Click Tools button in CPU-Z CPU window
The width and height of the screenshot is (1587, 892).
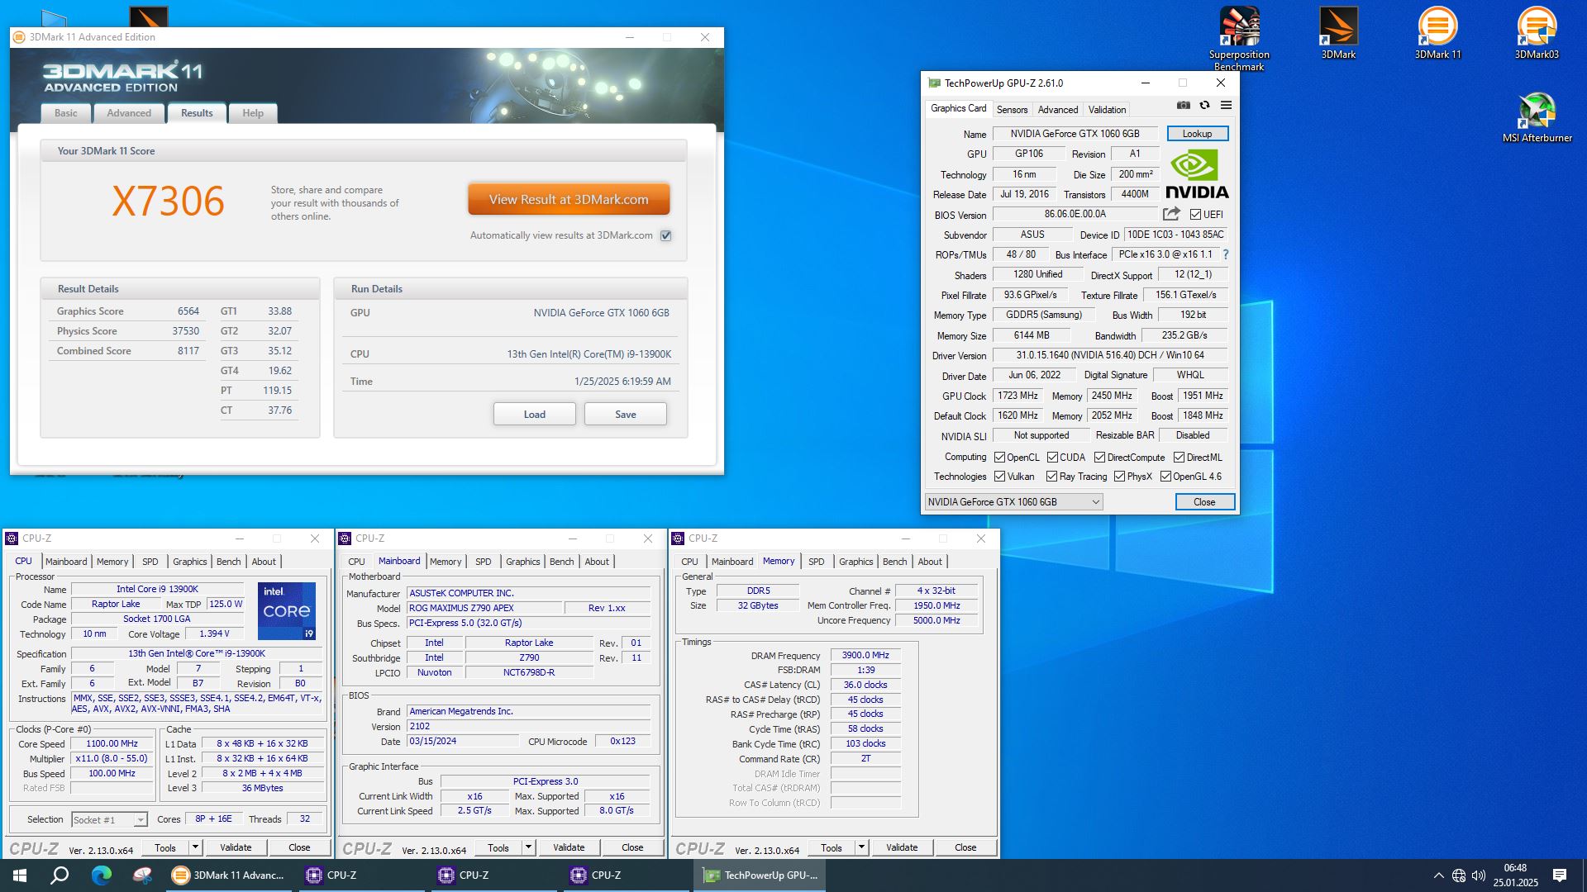tap(165, 847)
